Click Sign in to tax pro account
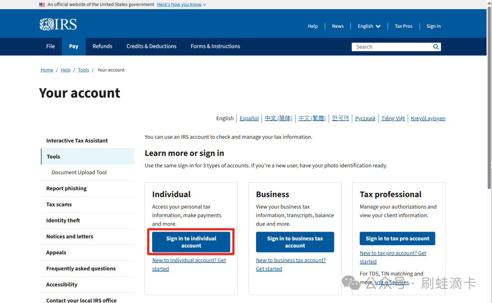 [397, 238]
